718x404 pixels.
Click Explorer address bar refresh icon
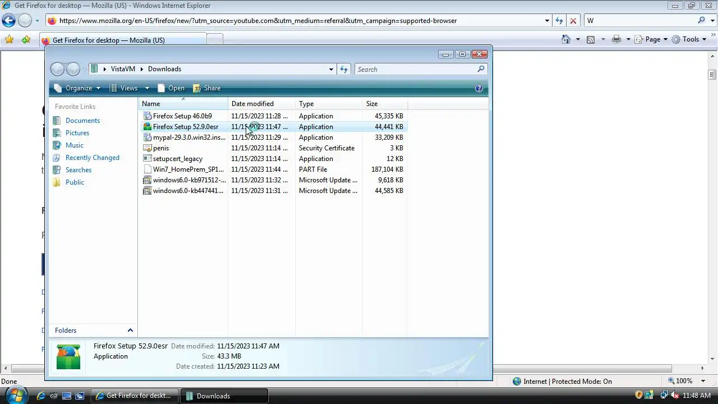point(344,69)
